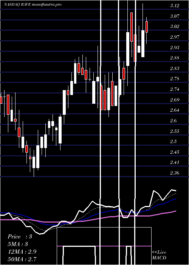Image resolution: width=189 pixels, height=265 pixels.
Task: Click the '12MA : 2.9' readout
Action: pos(22,251)
